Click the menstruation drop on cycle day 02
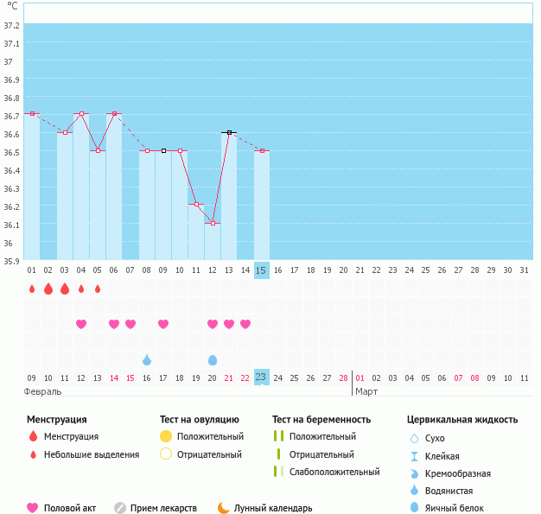 [x=48, y=289]
